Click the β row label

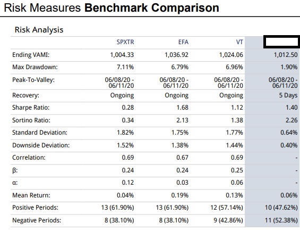[15, 170]
